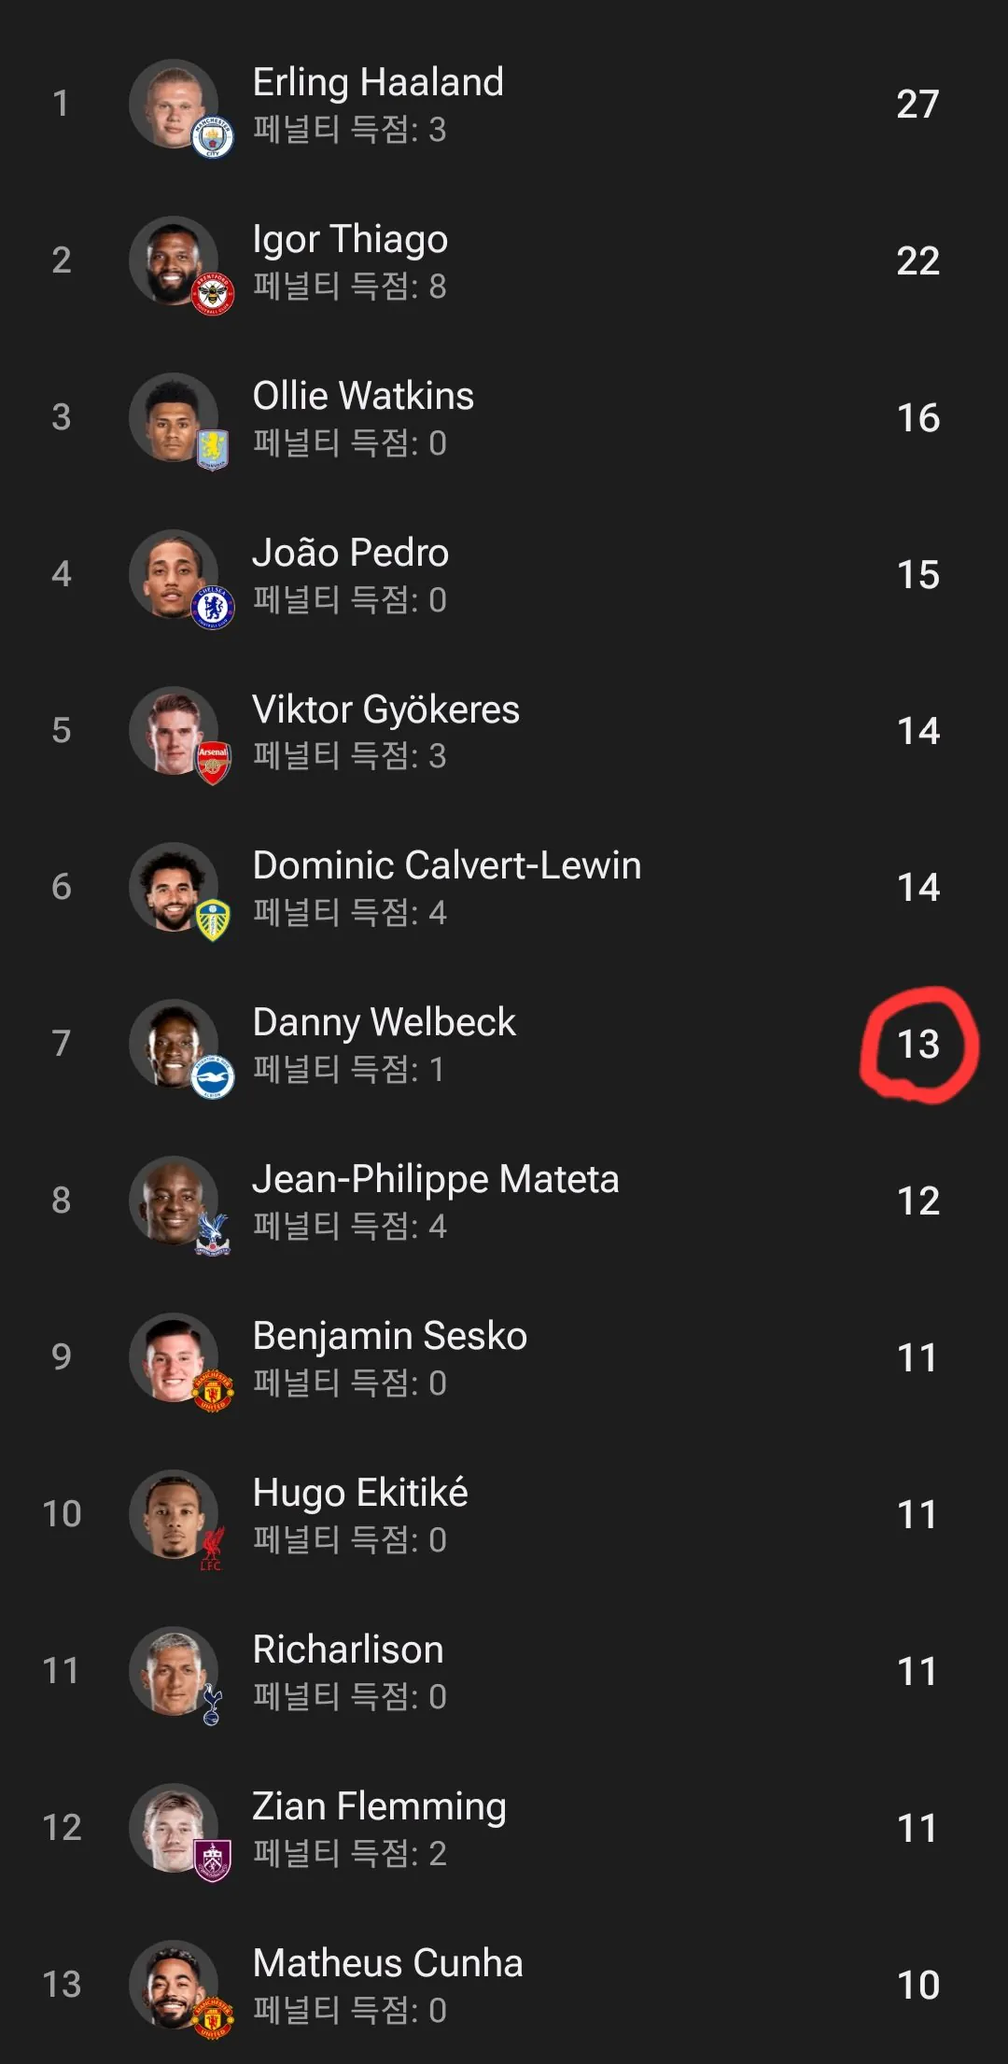Open Benjamin Sesko's player name link

click(389, 1336)
